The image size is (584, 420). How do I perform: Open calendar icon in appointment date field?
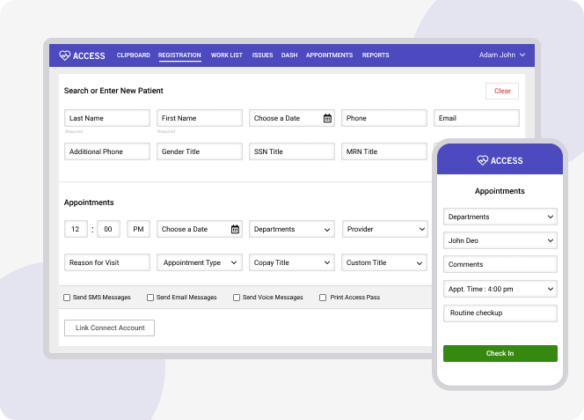pyautogui.click(x=235, y=229)
